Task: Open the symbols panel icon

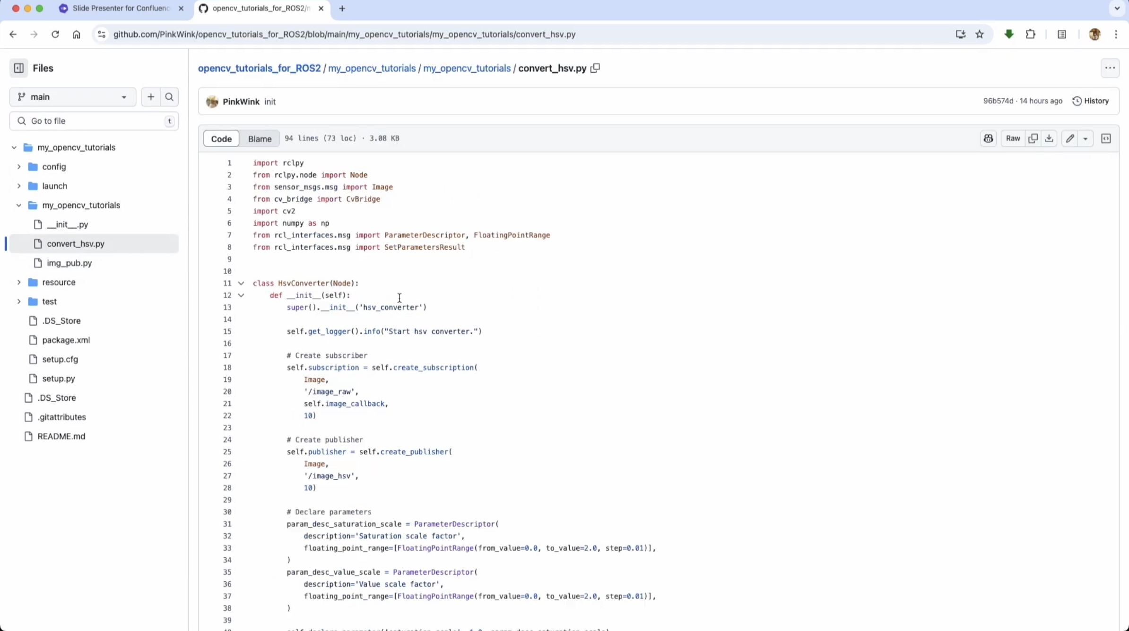Action: [x=1106, y=138]
